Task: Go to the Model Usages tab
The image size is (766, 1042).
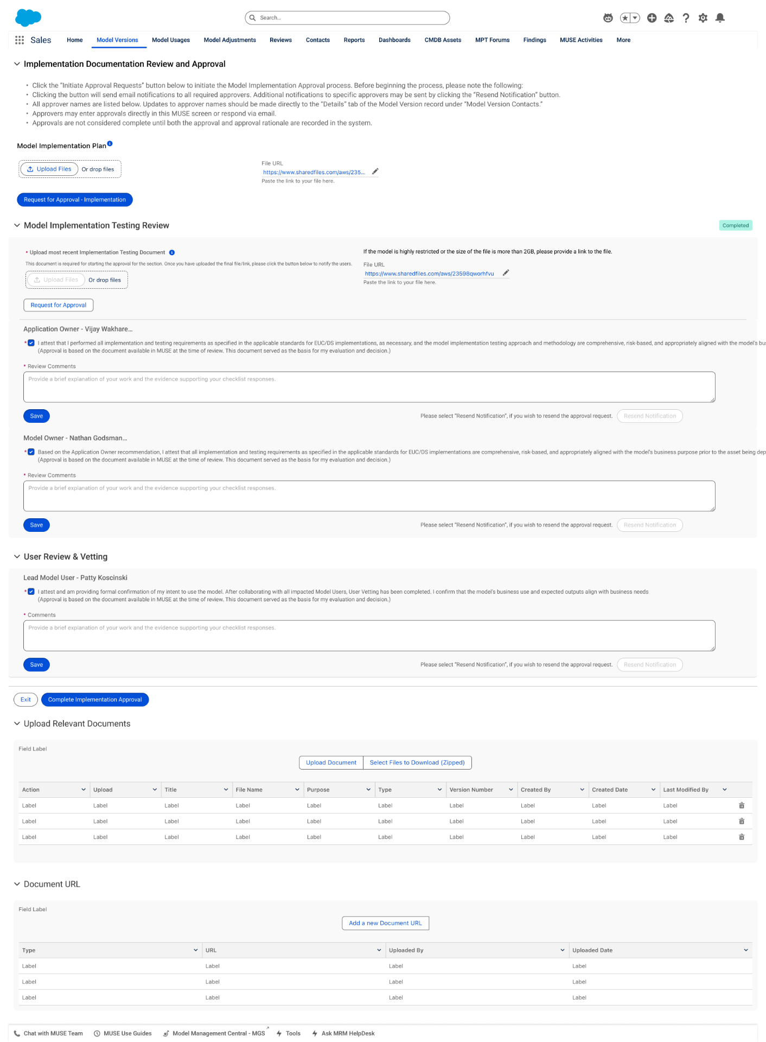Action: point(171,40)
